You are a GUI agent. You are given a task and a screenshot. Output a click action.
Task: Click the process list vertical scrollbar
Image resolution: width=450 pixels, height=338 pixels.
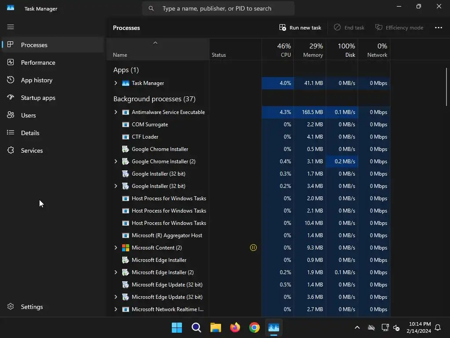(446, 87)
